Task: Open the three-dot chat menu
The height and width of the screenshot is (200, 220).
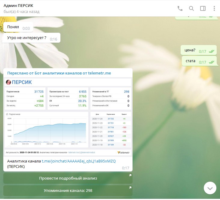Action: tap(214, 8)
